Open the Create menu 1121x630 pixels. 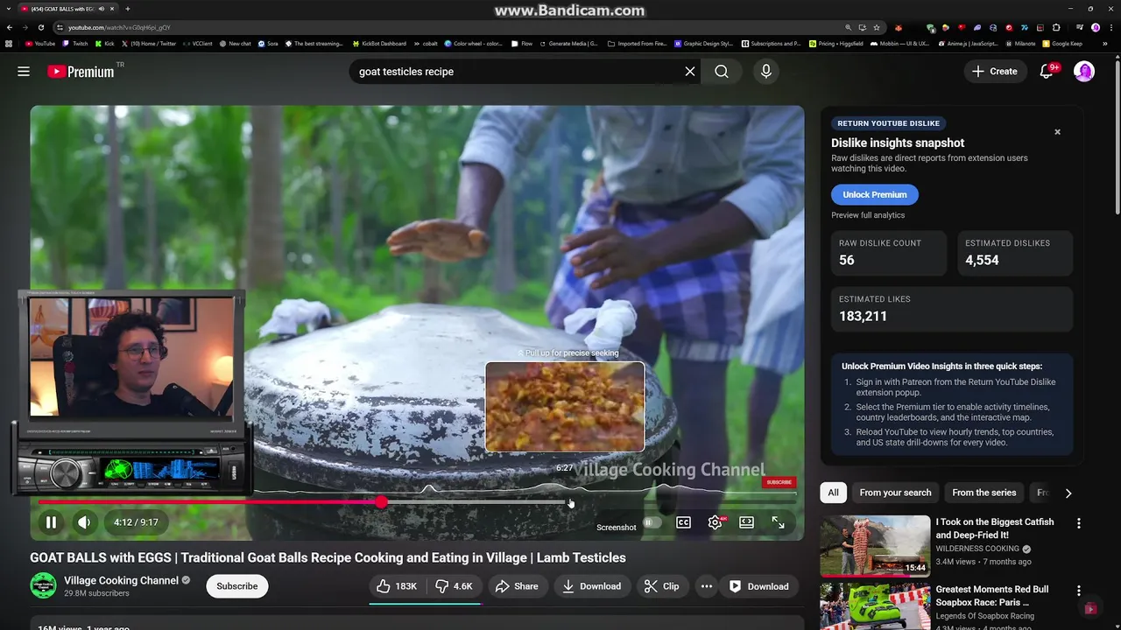pyautogui.click(x=995, y=72)
